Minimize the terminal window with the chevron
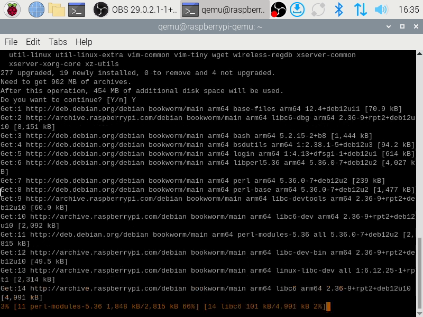 (389, 26)
